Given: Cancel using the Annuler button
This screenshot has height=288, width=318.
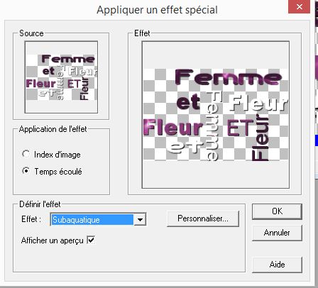Looking at the screenshot, I should [277, 233].
